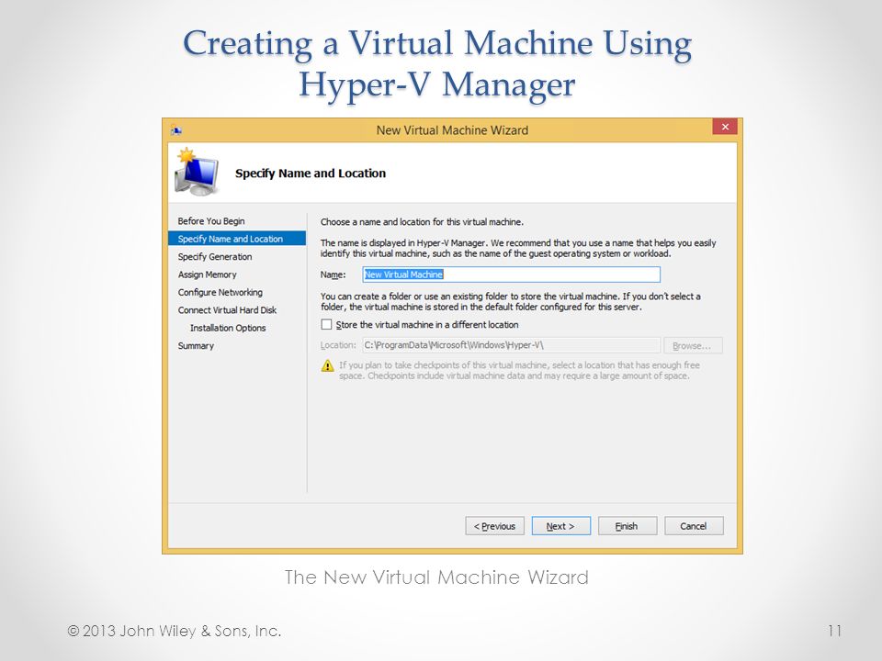Click the virtual machine monitor header icon
The width and height of the screenshot is (882, 661).
click(196, 172)
